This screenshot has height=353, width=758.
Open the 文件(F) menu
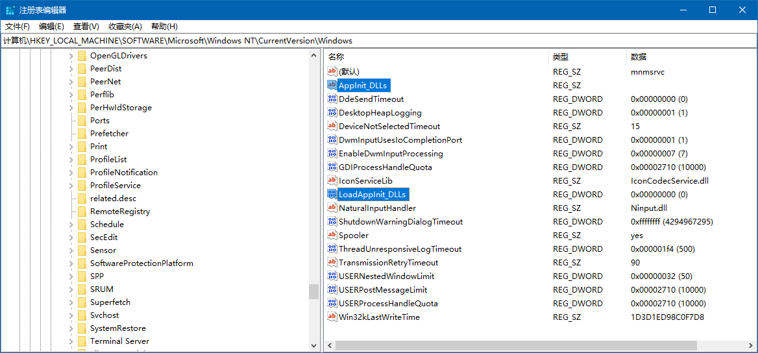[x=18, y=27]
